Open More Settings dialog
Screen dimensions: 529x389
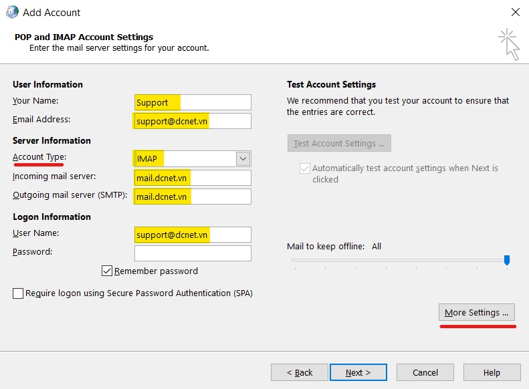476,312
